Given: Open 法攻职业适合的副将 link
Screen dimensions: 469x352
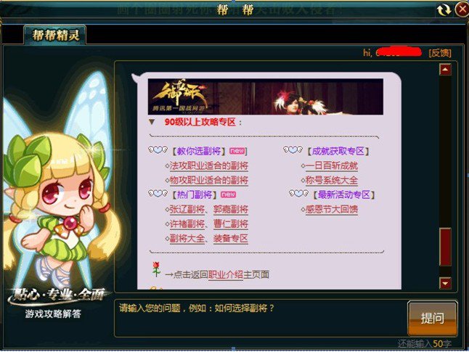Looking at the screenshot, I should (x=209, y=165).
